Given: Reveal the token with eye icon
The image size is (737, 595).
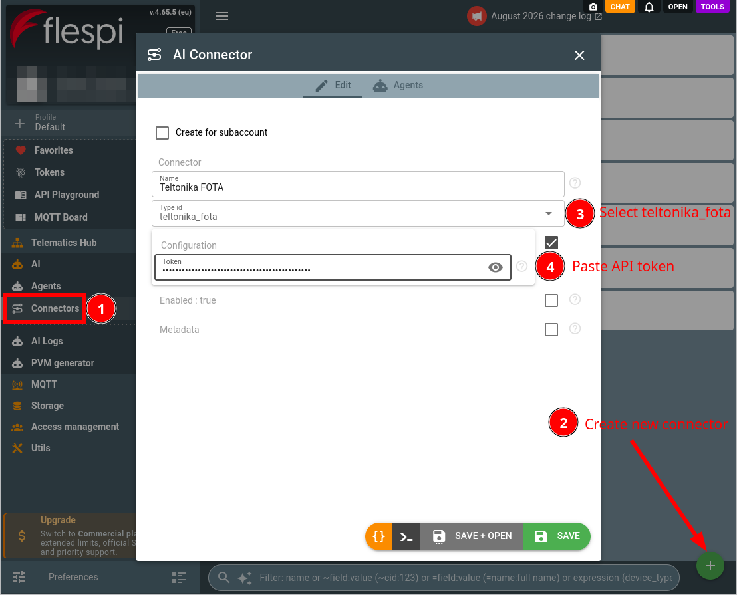Looking at the screenshot, I should pos(495,267).
